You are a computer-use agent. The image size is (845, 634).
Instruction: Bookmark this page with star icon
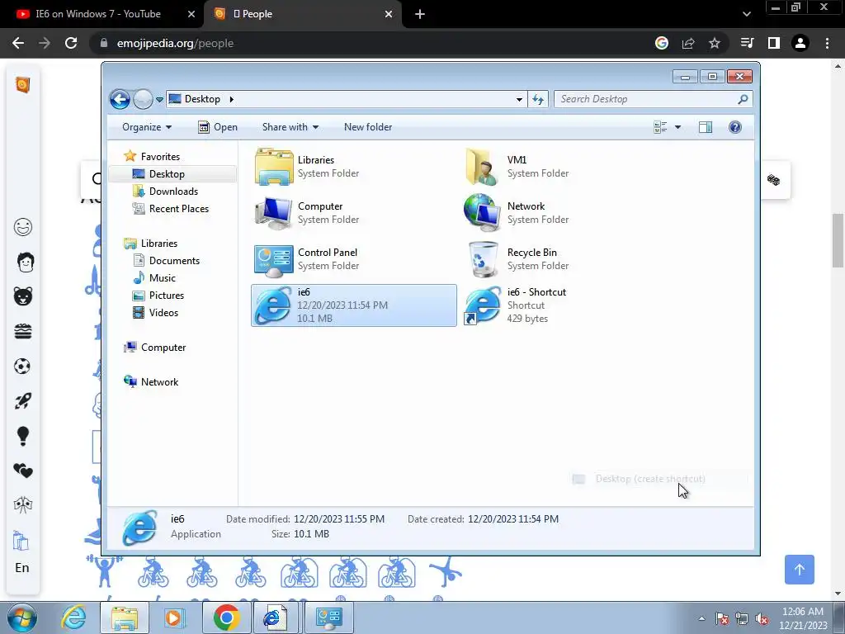click(715, 43)
